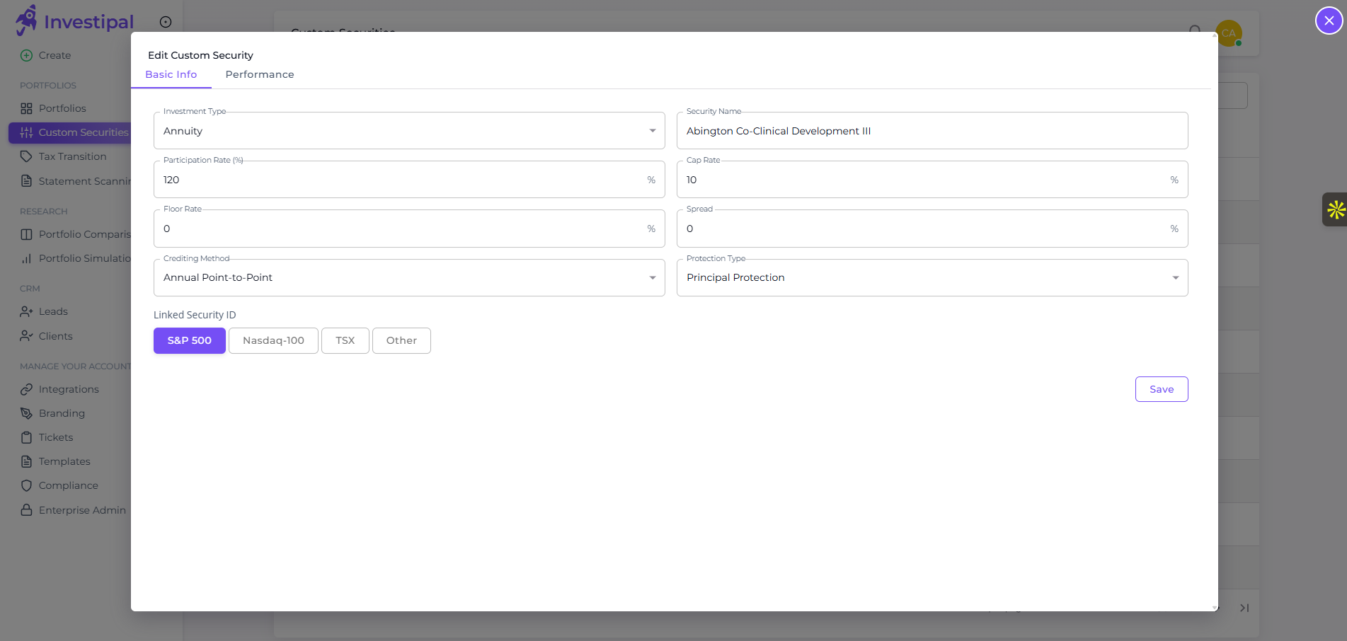The width and height of the screenshot is (1347, 641).
Task: Open Statement Scanning
Action: coord(26,181)
